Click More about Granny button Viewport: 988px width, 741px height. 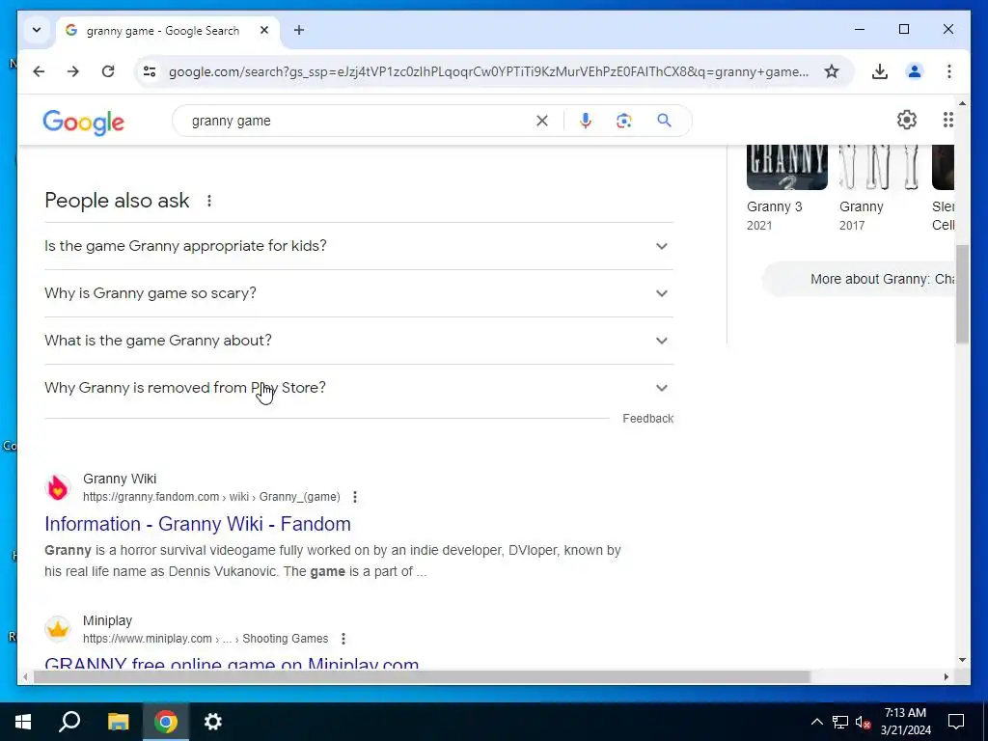tap(859, 279)
